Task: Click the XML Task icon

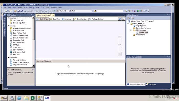Action: 11,54
